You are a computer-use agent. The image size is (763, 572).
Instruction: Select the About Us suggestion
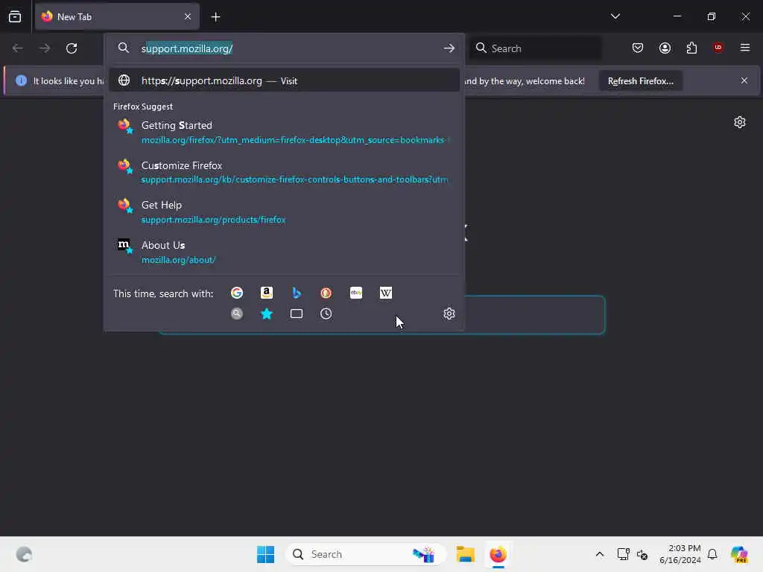284,252
